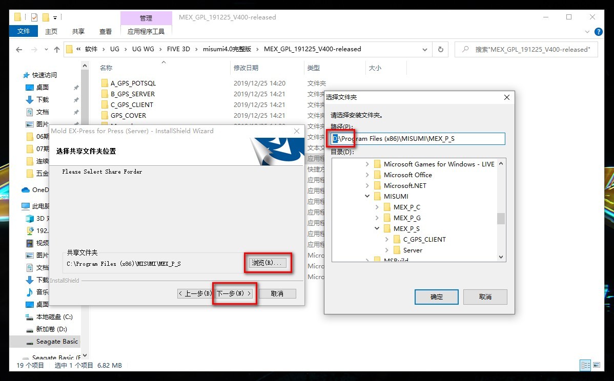This screenshot has width=614, height=381.
Task: Open the 文件 menu
Action: pos(23,31)
